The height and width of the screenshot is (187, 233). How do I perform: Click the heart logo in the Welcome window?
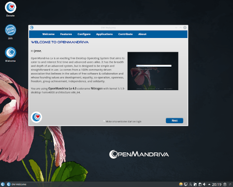point(36,117)
